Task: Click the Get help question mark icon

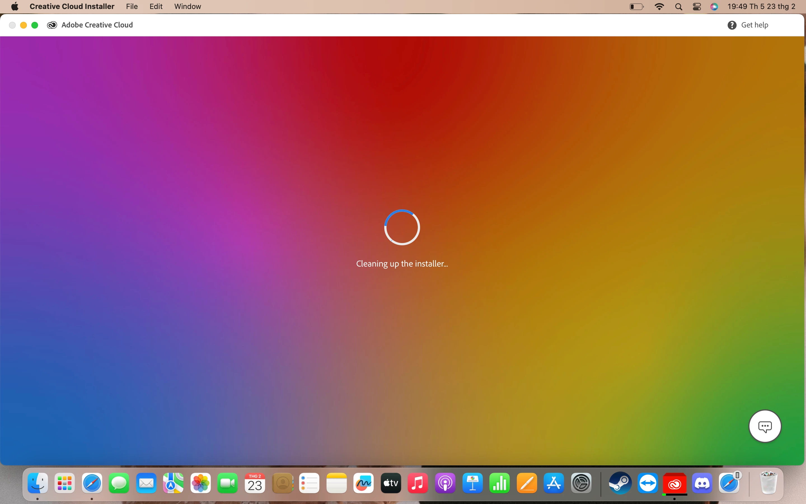Action: point(732,25)
